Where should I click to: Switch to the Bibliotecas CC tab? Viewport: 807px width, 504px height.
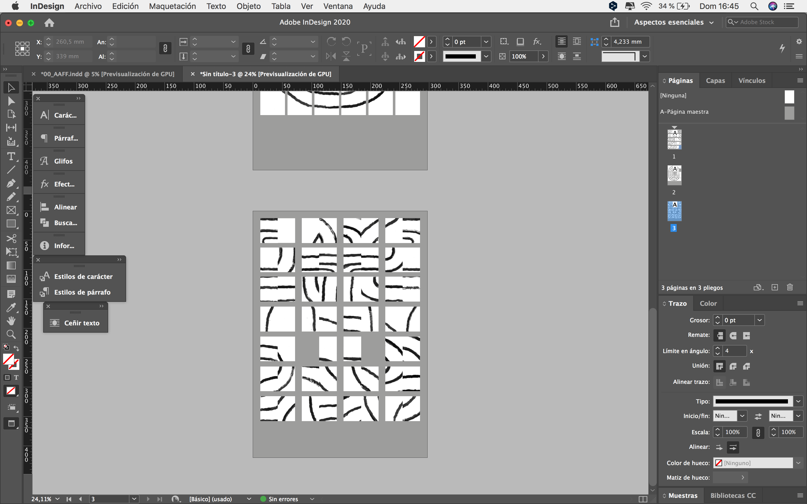pos(733,496)
